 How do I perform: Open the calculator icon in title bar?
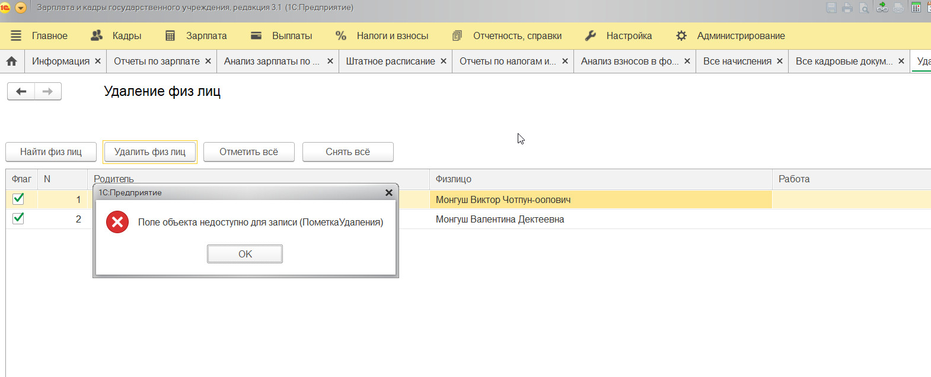click(916, 8)
